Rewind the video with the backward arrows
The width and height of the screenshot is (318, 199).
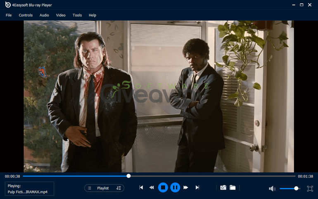[152, 188]
